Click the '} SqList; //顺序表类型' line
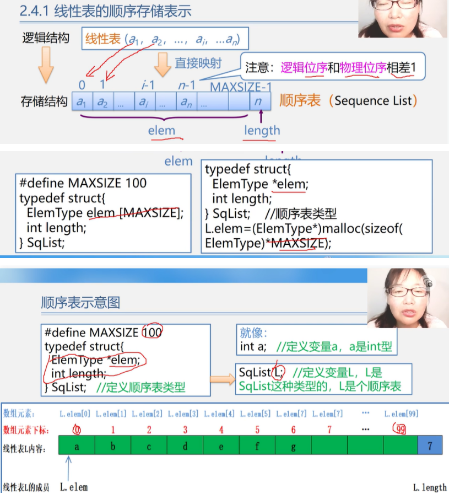449x493 pixels. (271, 214)
